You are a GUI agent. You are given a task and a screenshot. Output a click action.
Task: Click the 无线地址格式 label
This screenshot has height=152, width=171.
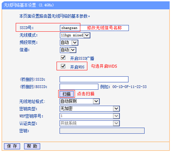32,102
